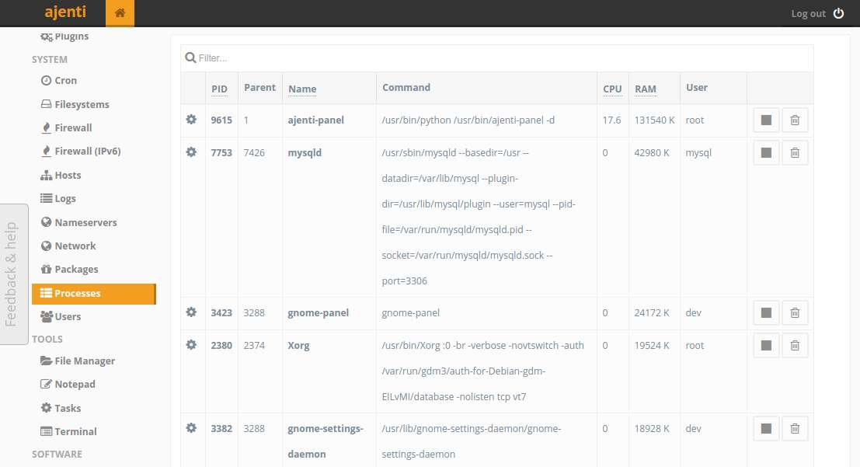The width and height of the screenshot is (860, 467).
Task: Stop the Xorg process with square button
Action: coord(766,345)
